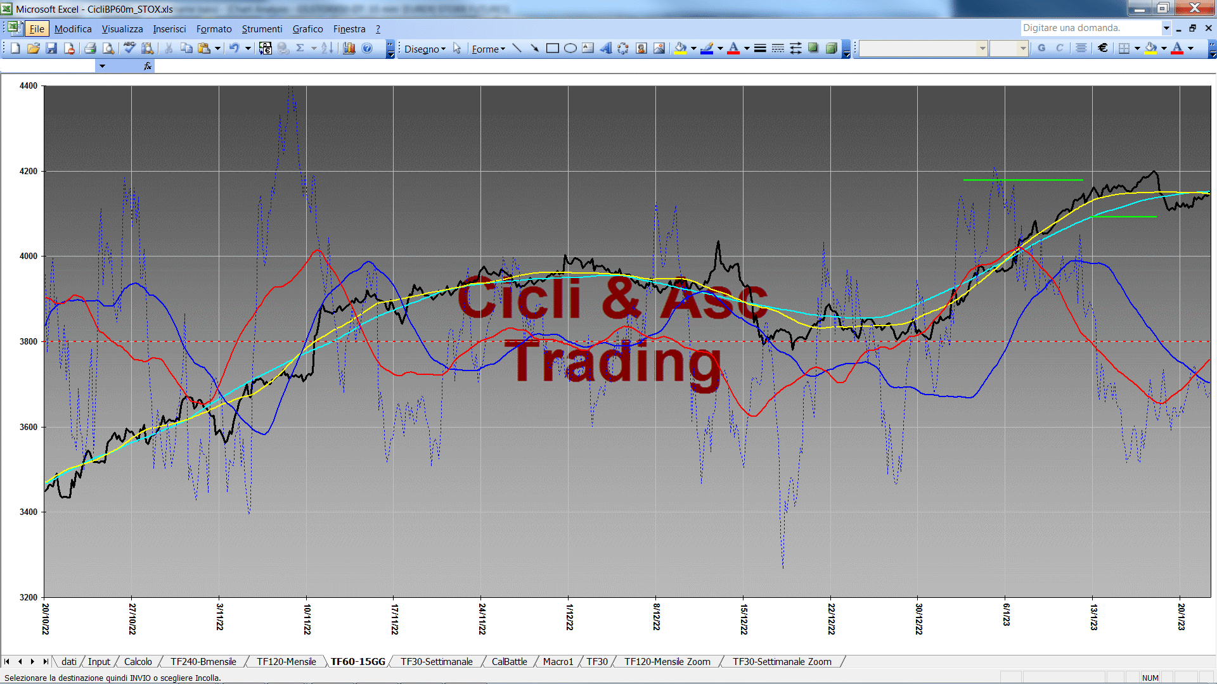Click the Name Box input field

[x=48, y=66]
